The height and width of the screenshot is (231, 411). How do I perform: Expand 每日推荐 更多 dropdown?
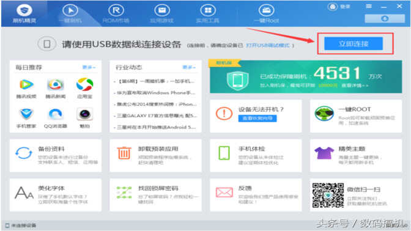(x=89, y=67)
